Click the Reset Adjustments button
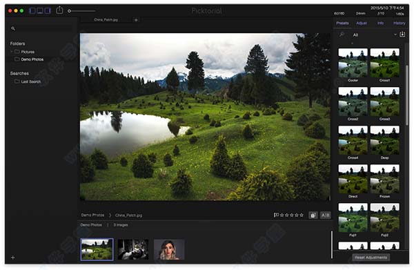The image size is (414, 270). coord(371,258)
